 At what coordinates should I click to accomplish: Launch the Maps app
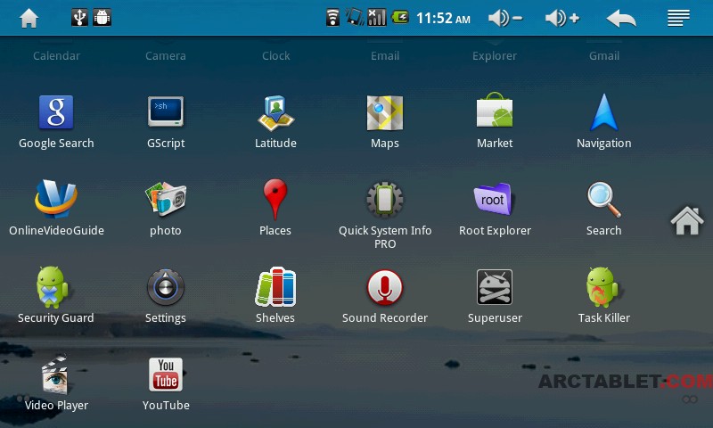385,112
